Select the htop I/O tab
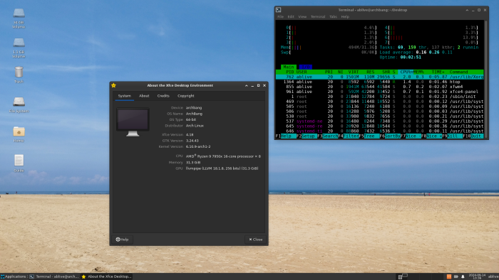The image size is (499, 280). click(x=305, y=67)
